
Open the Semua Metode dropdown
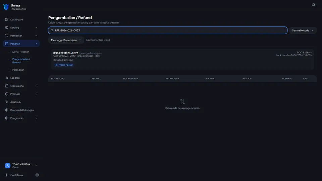pyautogui.click(x=303, y=31)
